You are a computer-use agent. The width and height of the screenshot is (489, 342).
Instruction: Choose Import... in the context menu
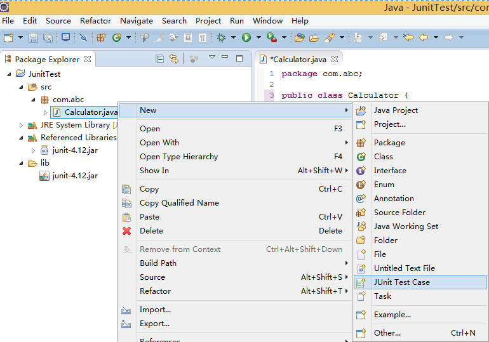(x=236, y=310)
